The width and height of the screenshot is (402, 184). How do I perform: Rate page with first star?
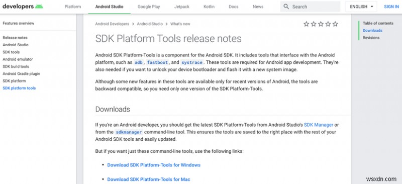pyautogui.click(x=306, y=24)
